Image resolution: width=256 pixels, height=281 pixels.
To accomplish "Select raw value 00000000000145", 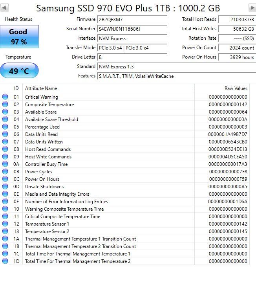I will coord(228,231).
